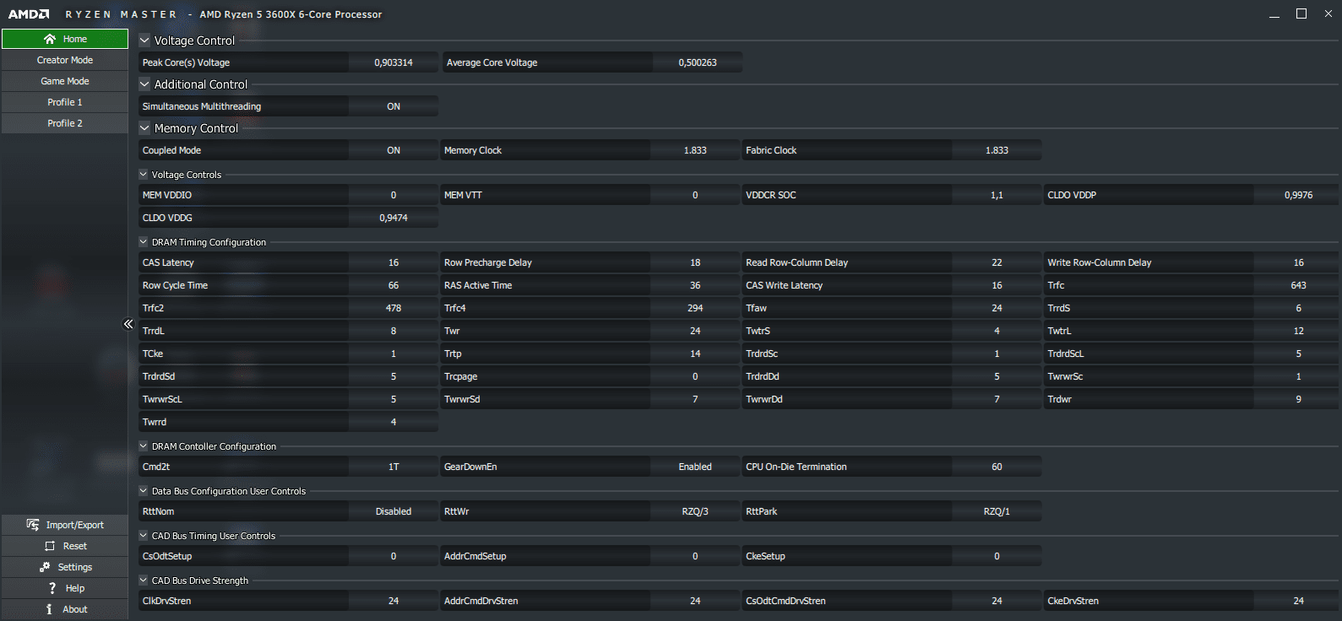This screenshot has width=1342, height=621.
Task: Click the Trdwr value 9
Action: click(x=1298, y=399)
